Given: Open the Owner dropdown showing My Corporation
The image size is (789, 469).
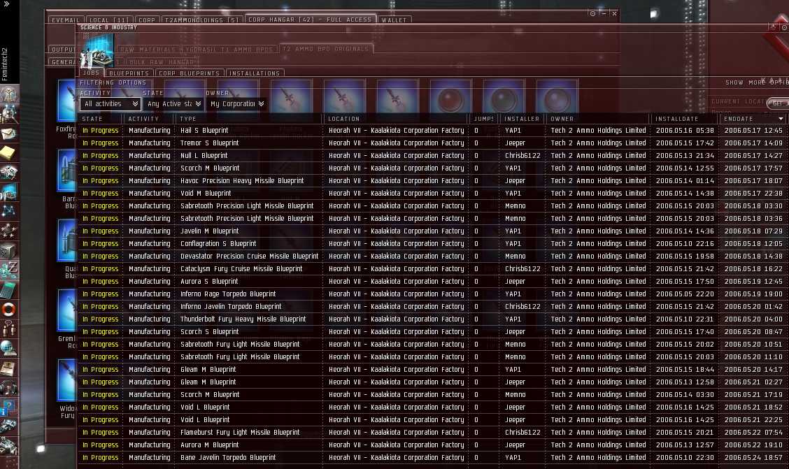Looking at the screenshot, I should pyautogui.click(x=236, y=104).
